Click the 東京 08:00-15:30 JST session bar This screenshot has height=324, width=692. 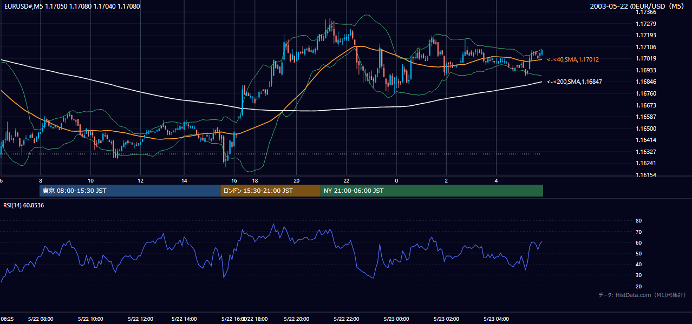coord(130,191)
